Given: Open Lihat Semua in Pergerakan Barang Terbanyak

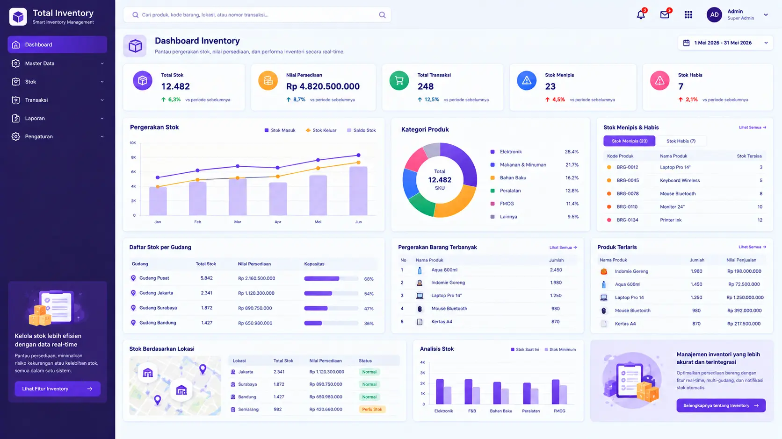Looking at the screenshot, I should click(x=563, y=248).
